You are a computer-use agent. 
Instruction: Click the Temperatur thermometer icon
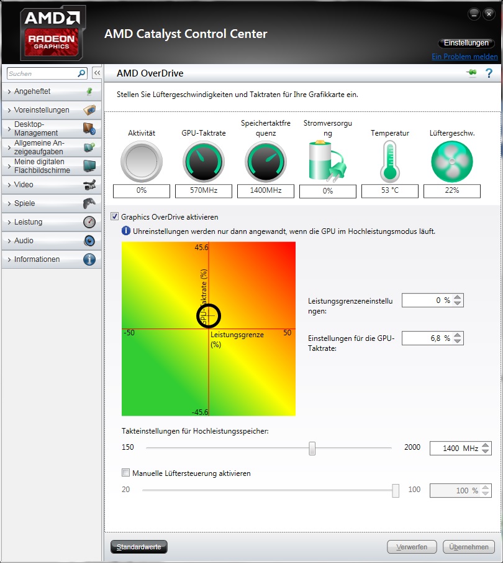point(390,161)
